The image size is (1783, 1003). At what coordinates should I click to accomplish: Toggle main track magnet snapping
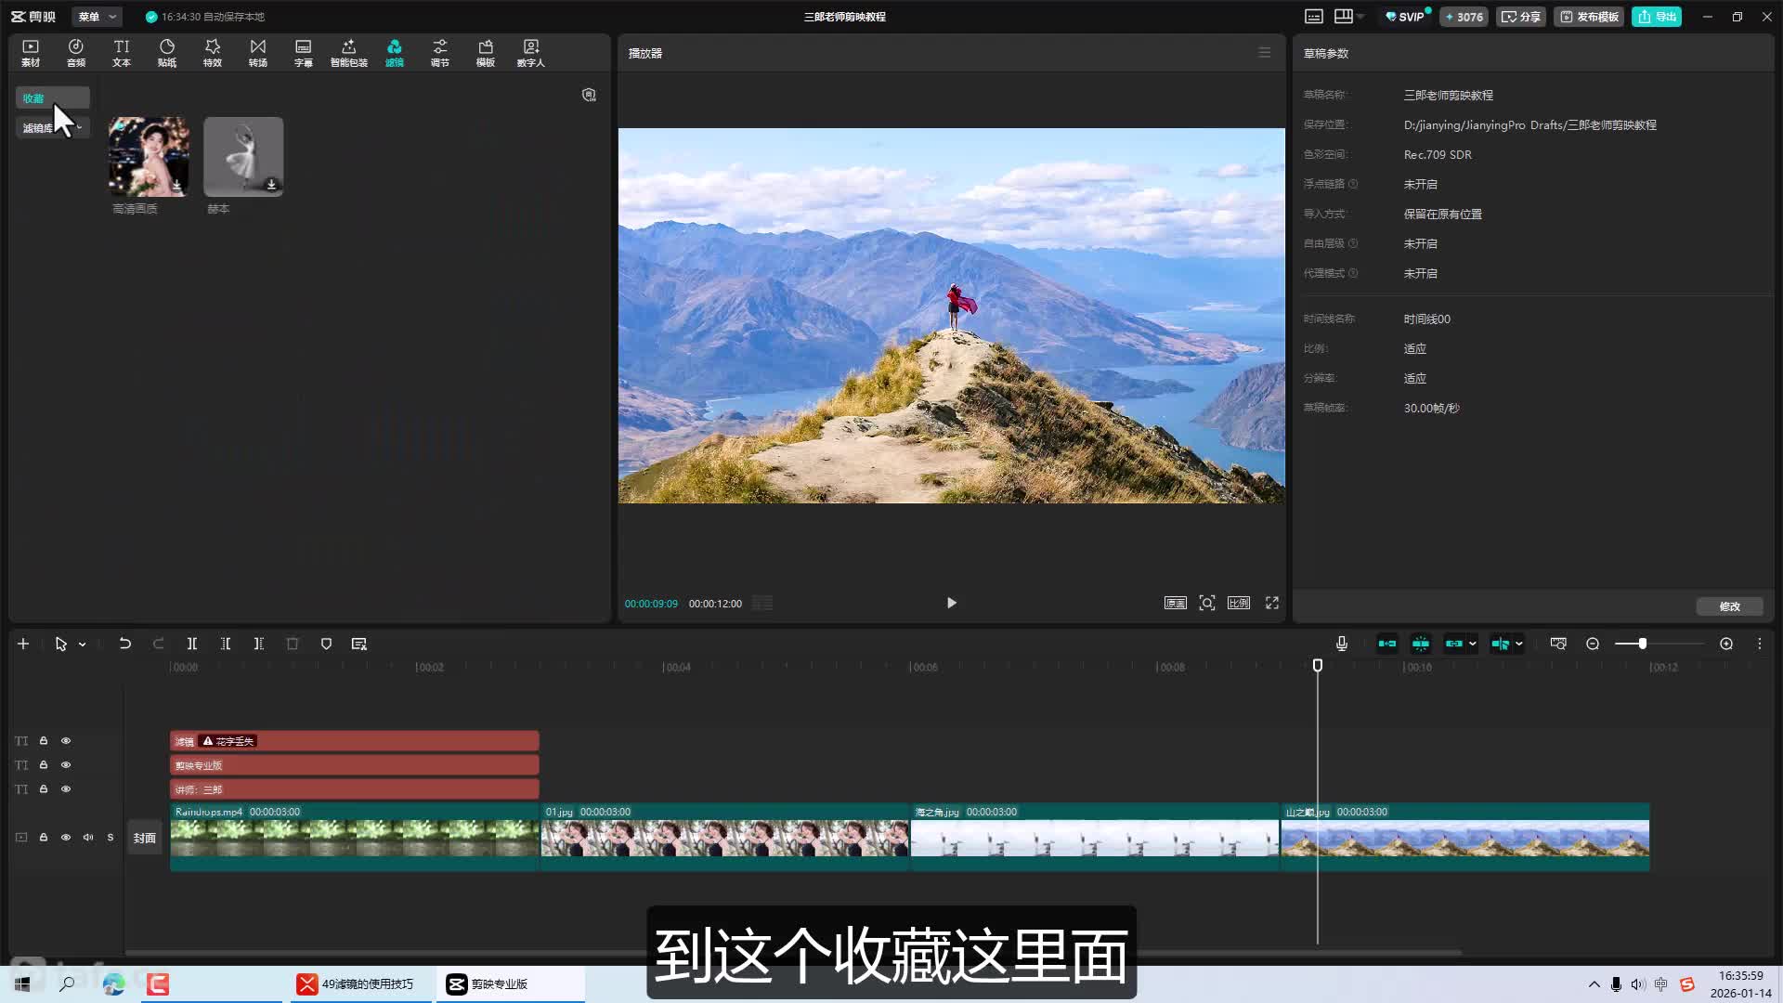tap(1386, 644)
